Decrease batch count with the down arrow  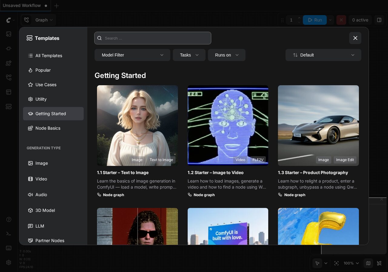299,22
